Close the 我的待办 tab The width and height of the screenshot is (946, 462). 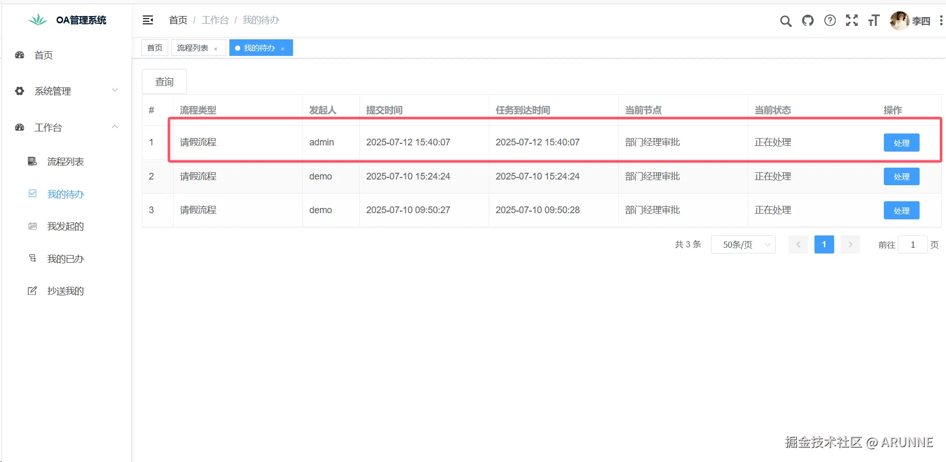pos(283,49)
